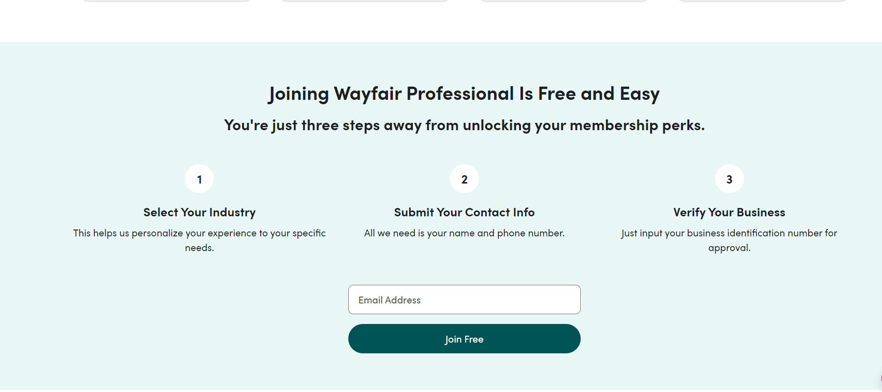The width and height of the screenshot is (882, 392).
Task: Click "Wayfair Professional" in the headline
Action: pos(424,93)
